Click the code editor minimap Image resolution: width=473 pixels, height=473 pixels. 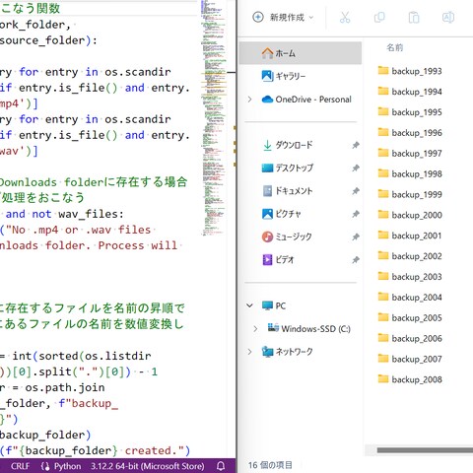point(214,118)
